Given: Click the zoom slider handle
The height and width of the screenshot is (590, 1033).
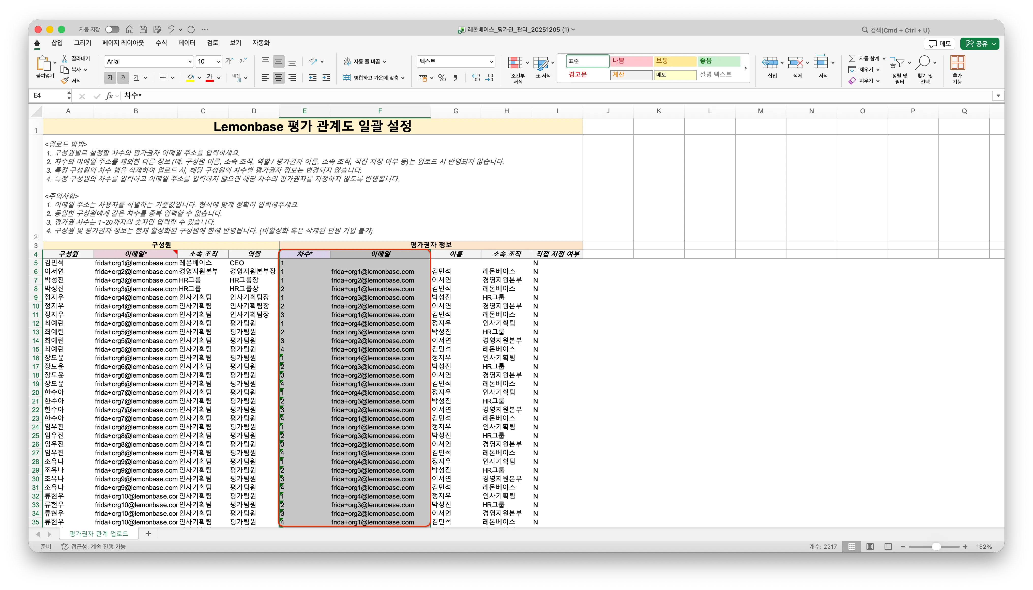Looking at the screenshot, I should click(x=936, y=547).
